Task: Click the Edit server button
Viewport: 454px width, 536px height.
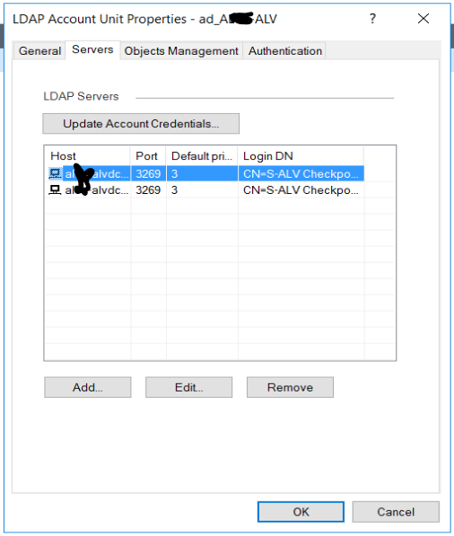Action: coord(189,387)
